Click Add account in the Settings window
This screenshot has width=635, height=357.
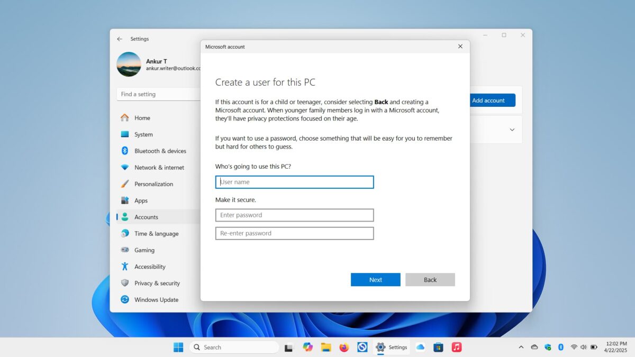(488, 100)
